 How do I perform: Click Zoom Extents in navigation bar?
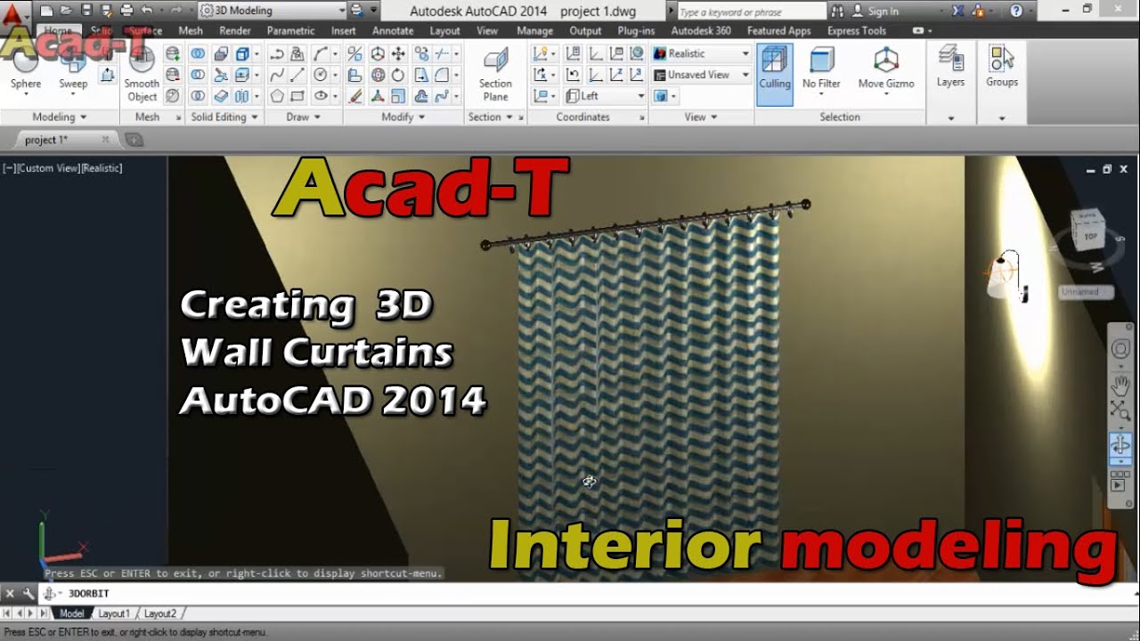pyautogui.click(x=1120, y=410)
